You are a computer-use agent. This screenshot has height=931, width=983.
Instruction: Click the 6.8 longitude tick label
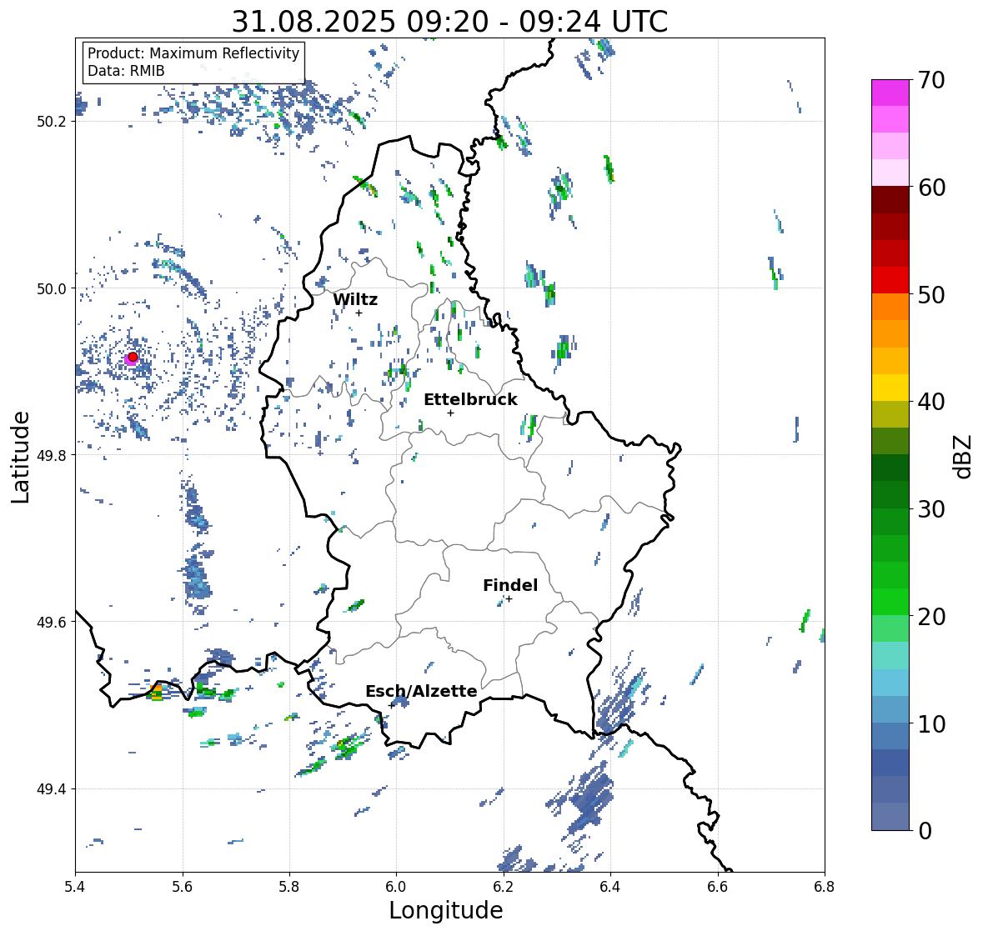pos(825,887)
